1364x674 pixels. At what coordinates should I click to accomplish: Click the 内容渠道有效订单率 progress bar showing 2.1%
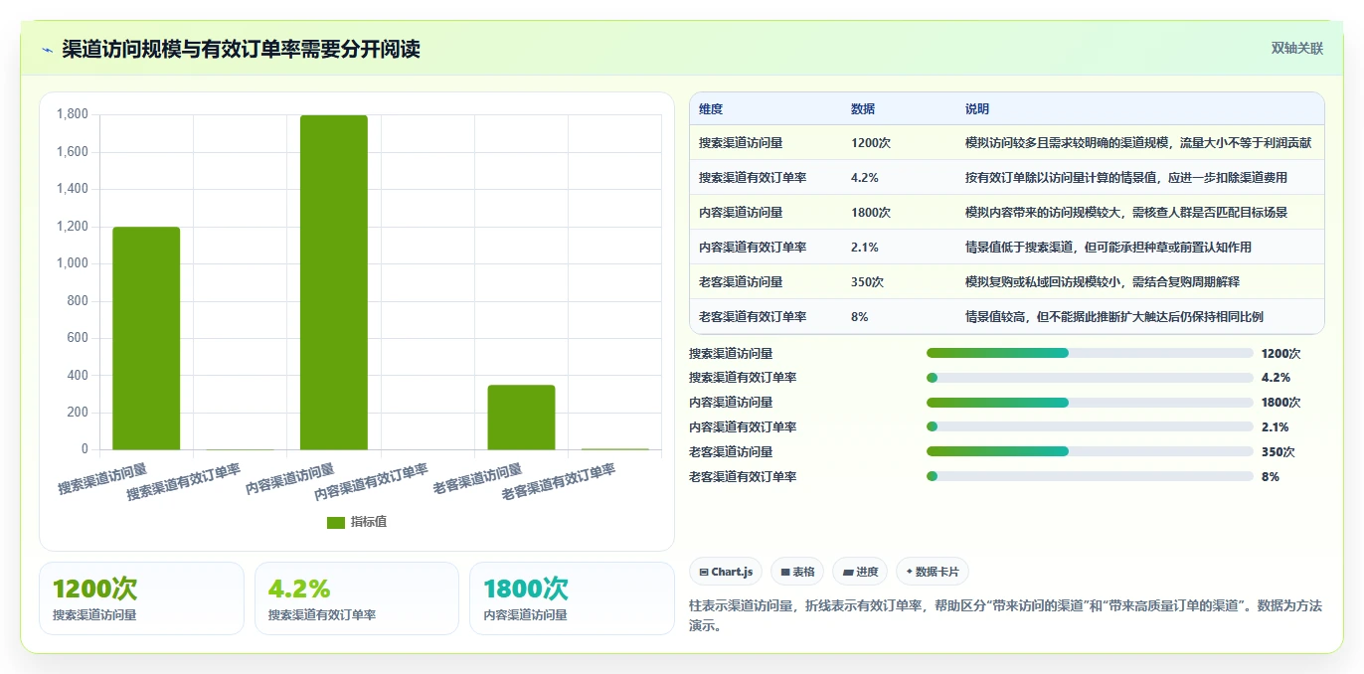click(1090, 427)
